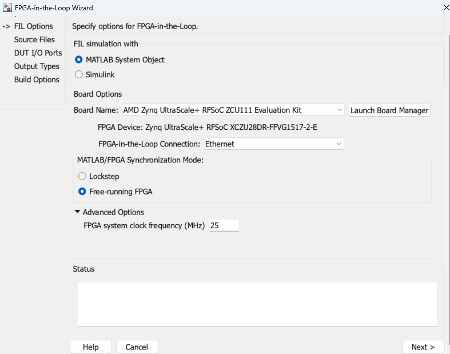The height and width of the screenshot is (354, 450).
Task: Select Free-running FPGA mode
Action: [82, 192]
